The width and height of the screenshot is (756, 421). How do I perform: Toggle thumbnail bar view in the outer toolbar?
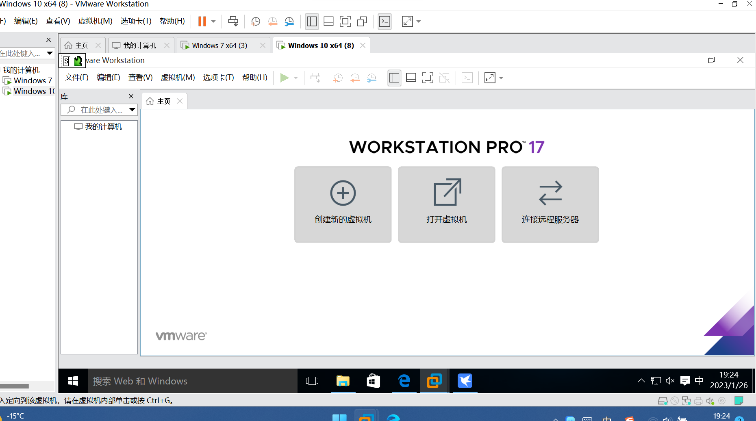coord(328,21)
